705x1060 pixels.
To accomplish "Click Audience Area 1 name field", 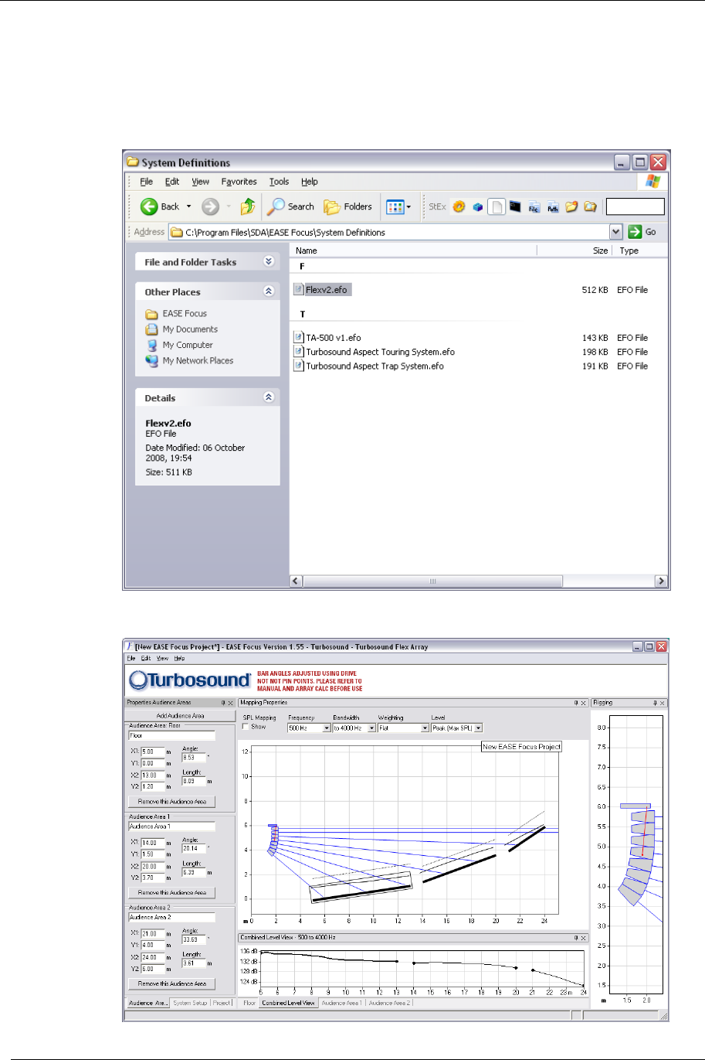I will (171, 826).
